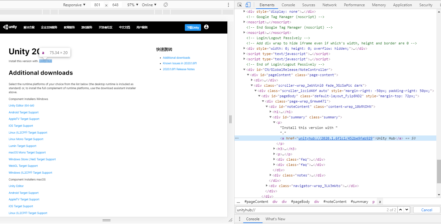Click the breadcrumb overflow ellipsis

click(239, 202)
